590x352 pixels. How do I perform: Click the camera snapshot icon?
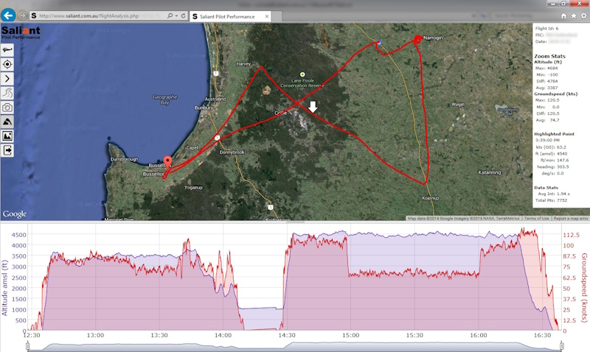[7, 107]
